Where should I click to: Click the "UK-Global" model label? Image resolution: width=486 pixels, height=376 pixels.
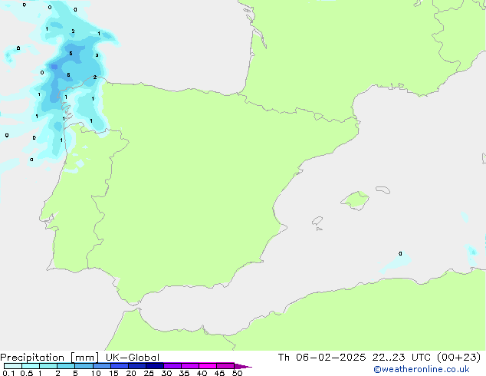(x=133, y=358)
